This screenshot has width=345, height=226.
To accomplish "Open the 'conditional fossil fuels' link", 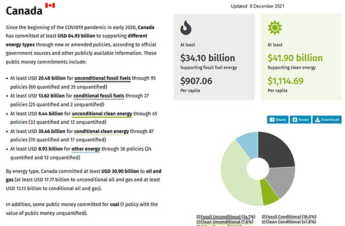I will pos(99,96).
